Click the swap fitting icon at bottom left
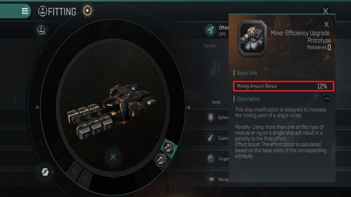This screenshot has height=197, width=351. (45, 172)
